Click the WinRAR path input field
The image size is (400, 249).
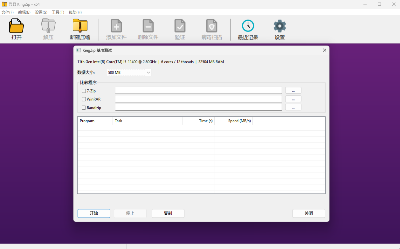pyautogui.click(x=198, y=99)
